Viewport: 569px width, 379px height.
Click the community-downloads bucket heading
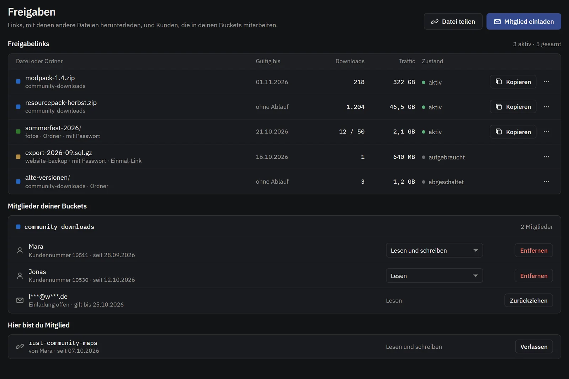(59, 227)
